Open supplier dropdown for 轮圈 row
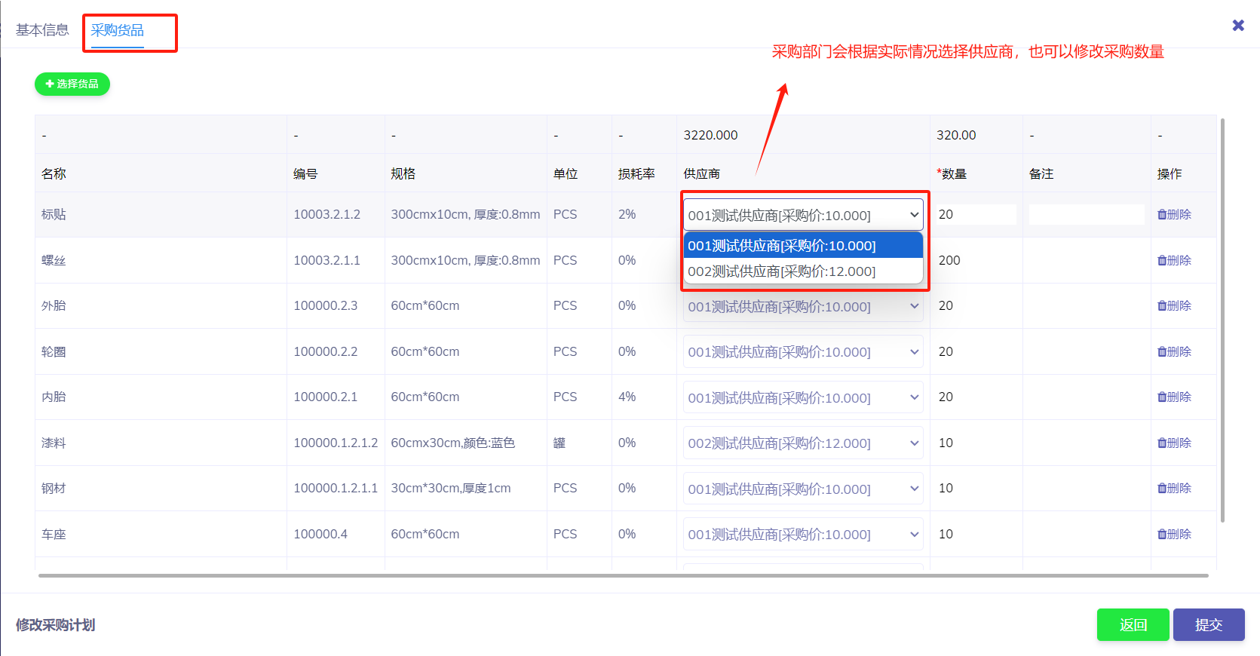The image size is (1260, 656). 802,352
